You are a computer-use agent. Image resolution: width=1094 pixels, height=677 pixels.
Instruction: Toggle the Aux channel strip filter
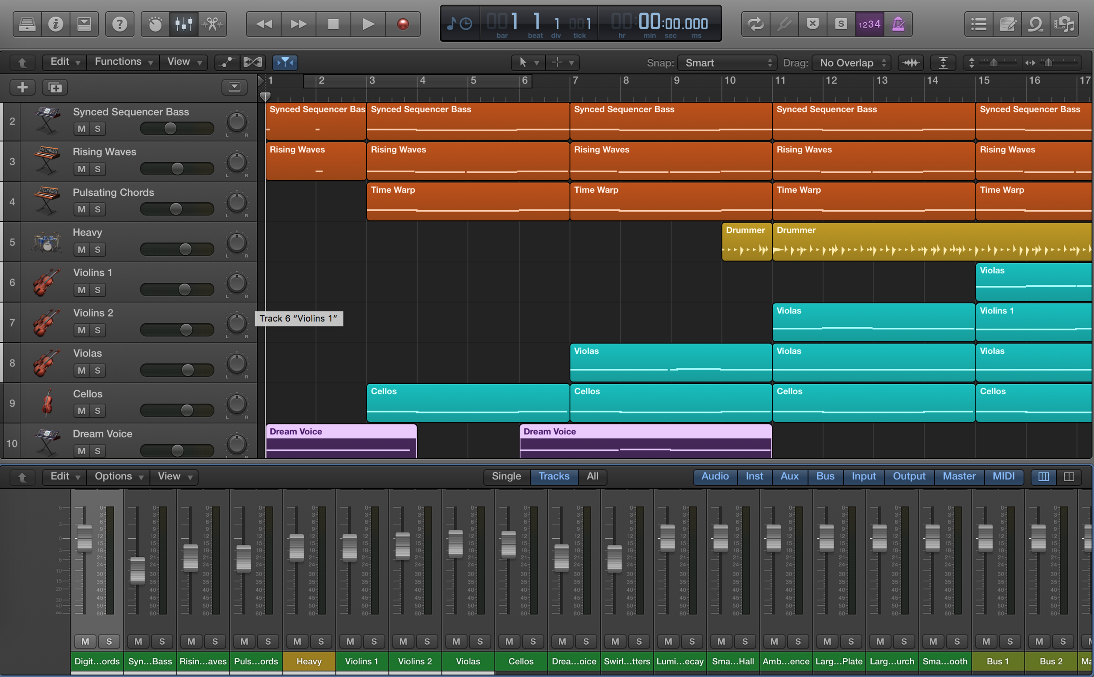789,476
